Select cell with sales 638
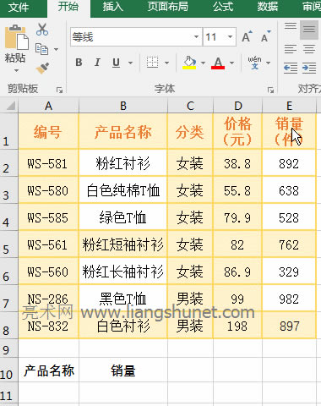The width and height of the screenshot is (321, 406). point(289,190)
